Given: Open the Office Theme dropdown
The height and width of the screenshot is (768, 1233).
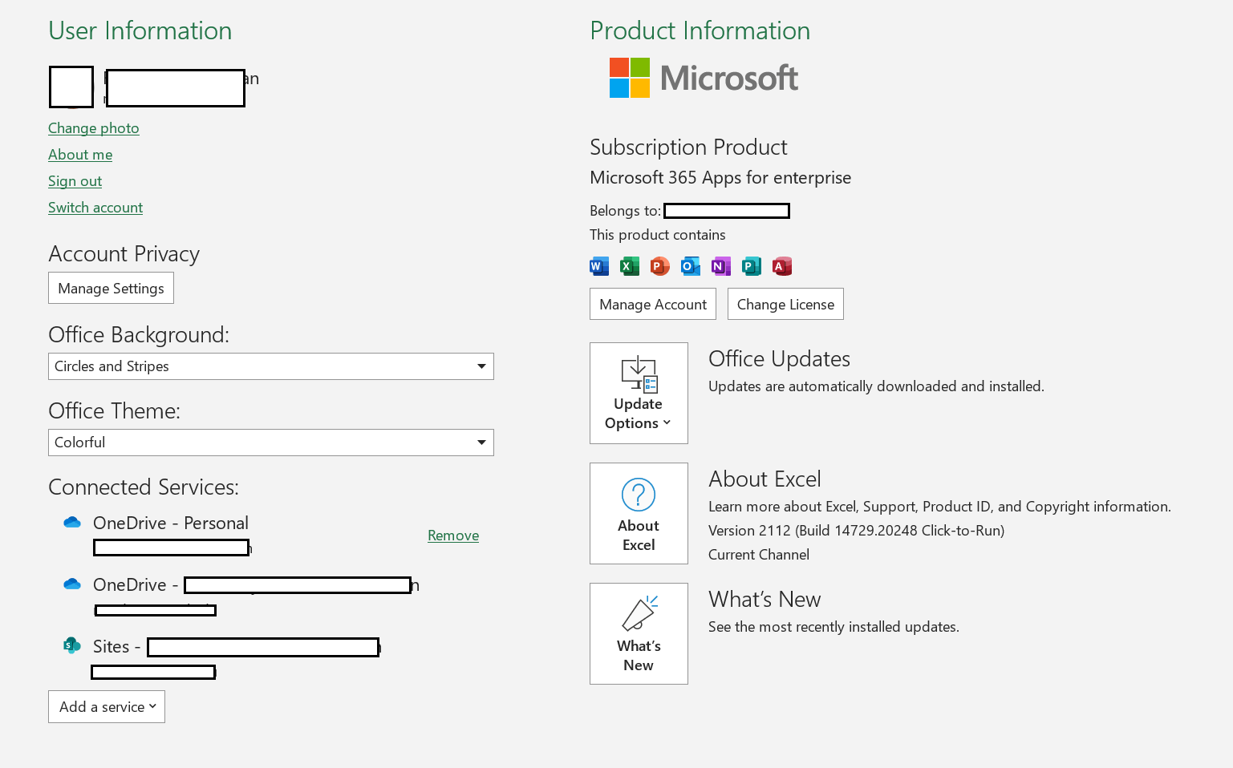Looking at the screenshot, I should point(271,443).
